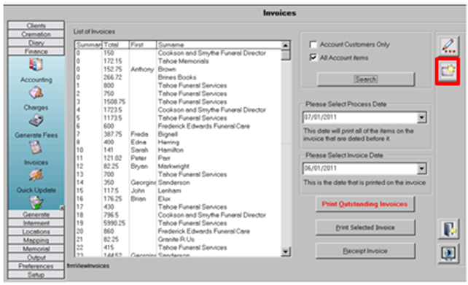Open the Interment sidebar section
This screenshot has width=468, height=285.
click(x=36, y=223)
